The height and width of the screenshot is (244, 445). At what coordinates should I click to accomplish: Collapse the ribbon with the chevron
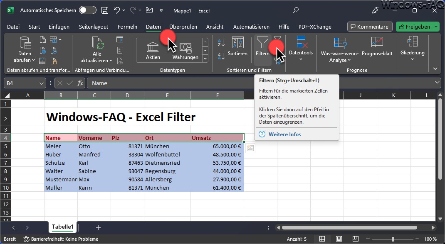[435, 69]
